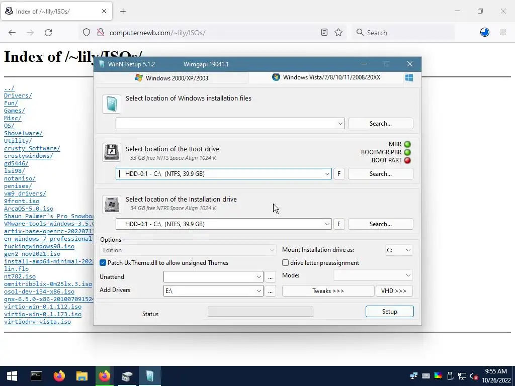515x386 pixels.
Task: Click the Installation drive hard disk icon
Action: [112, 205]
